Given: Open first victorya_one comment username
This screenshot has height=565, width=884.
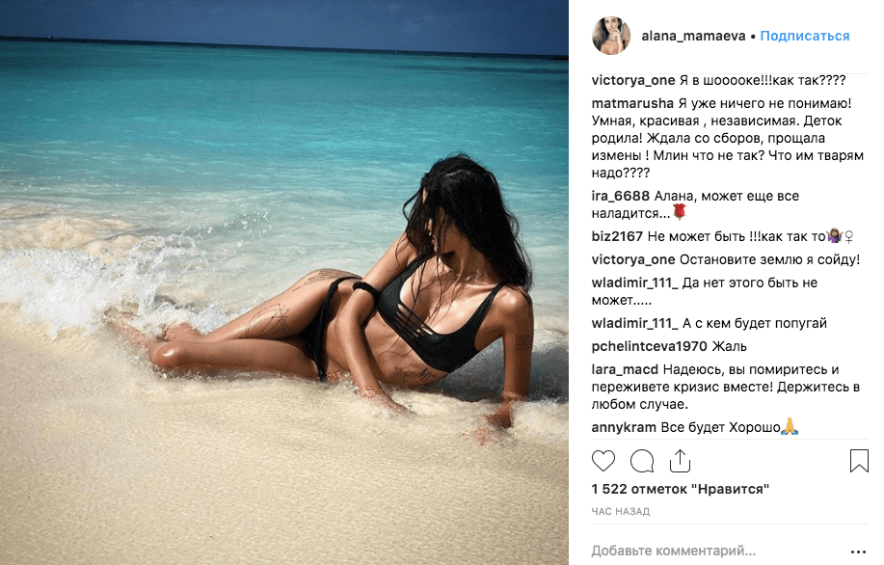Looking at the screenshot, I should pos(633,81).
